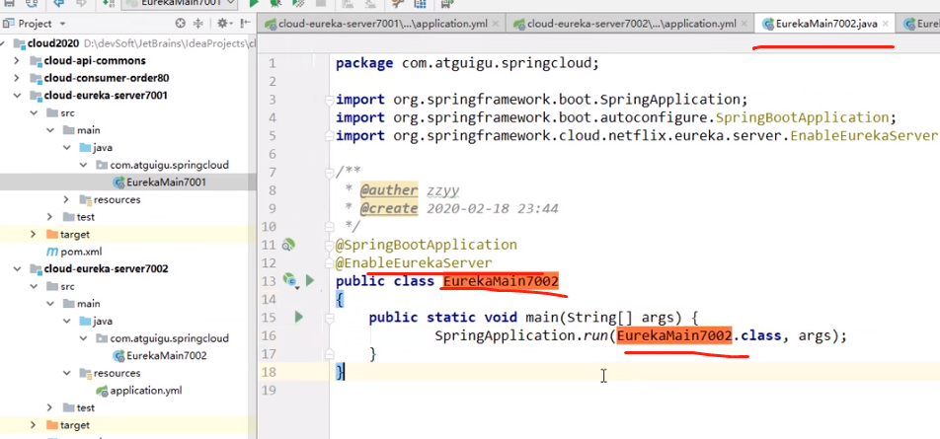Close the cloud-eureka-server7002 application.yml tab
The width and height of the screenshot is (940, 439).
(744, 24)
